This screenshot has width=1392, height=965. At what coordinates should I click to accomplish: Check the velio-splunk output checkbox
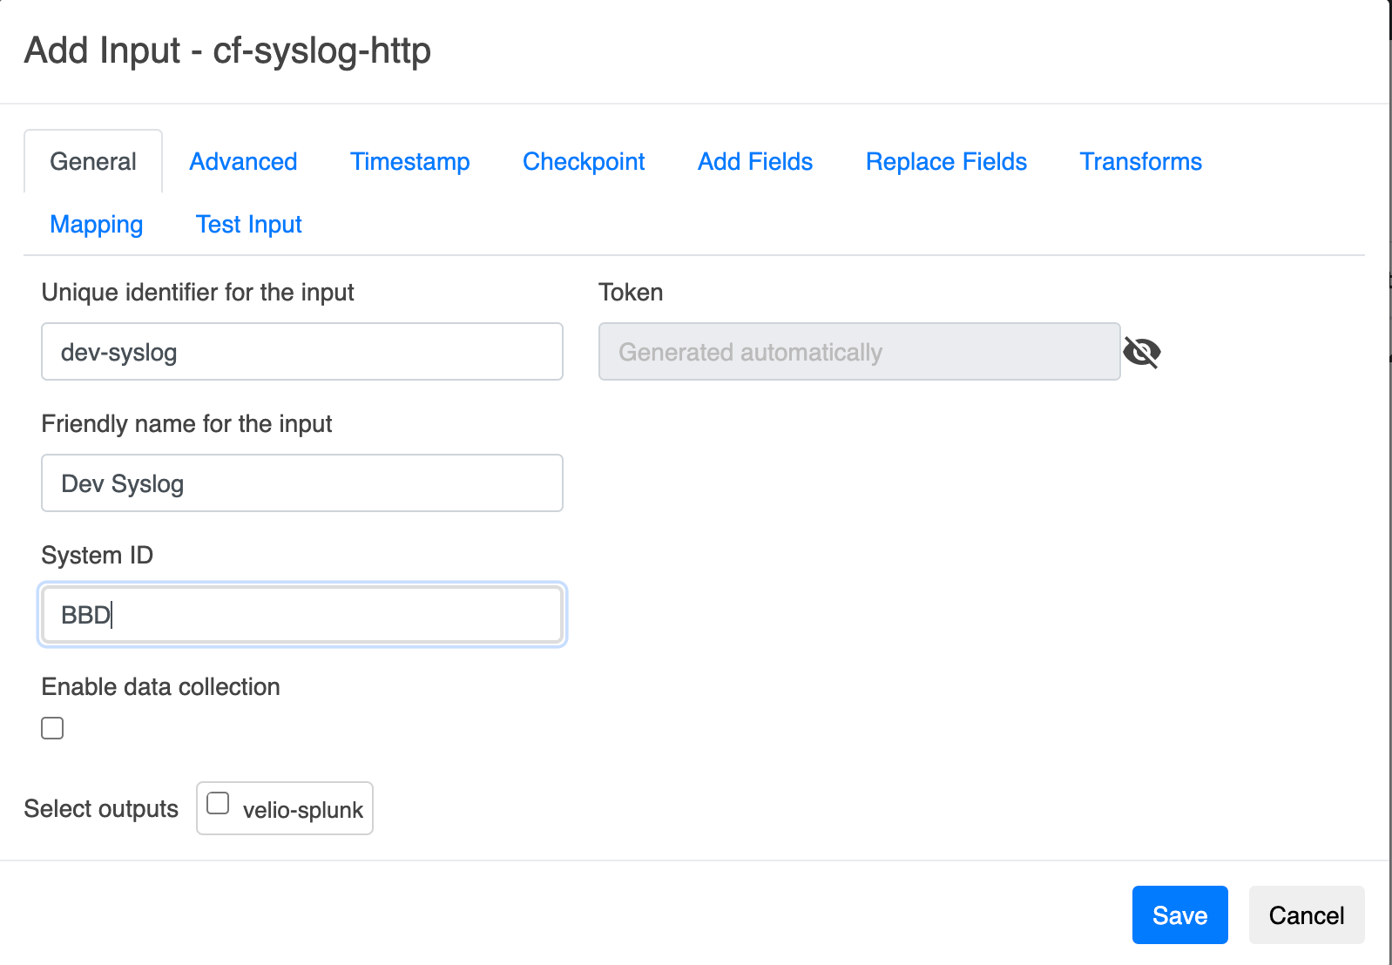tap(218, 804)
